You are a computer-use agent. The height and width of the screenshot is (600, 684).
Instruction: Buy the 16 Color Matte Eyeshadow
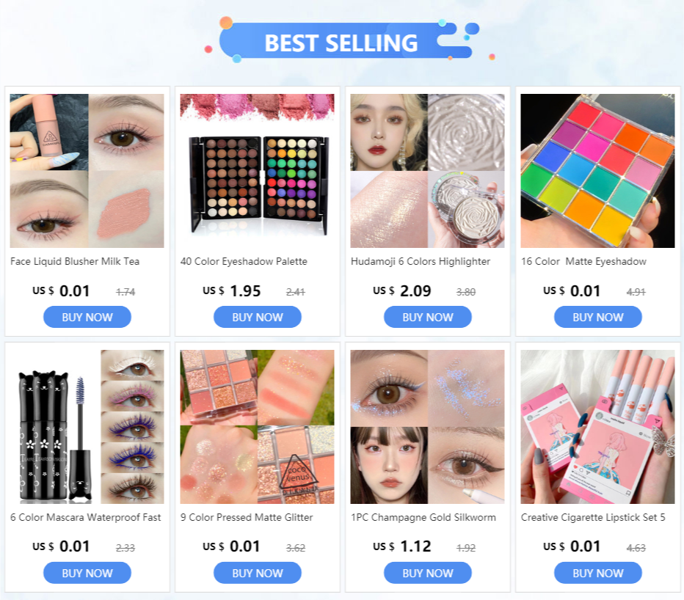[598, 317]
